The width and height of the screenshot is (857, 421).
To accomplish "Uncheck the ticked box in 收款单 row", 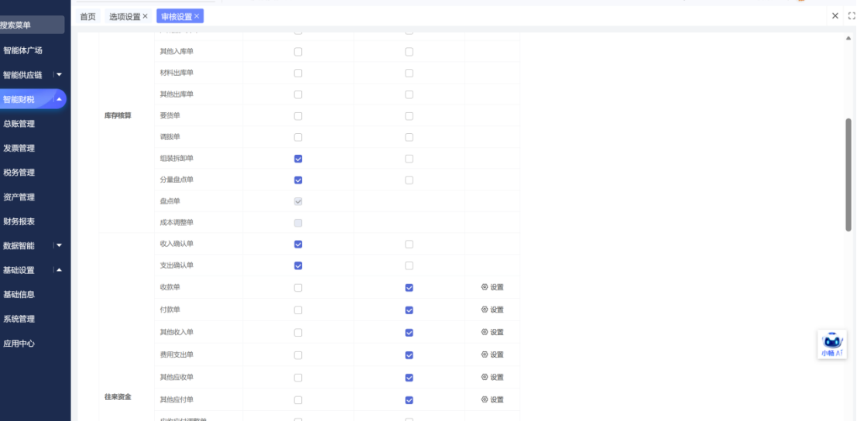I will point(409,288).
